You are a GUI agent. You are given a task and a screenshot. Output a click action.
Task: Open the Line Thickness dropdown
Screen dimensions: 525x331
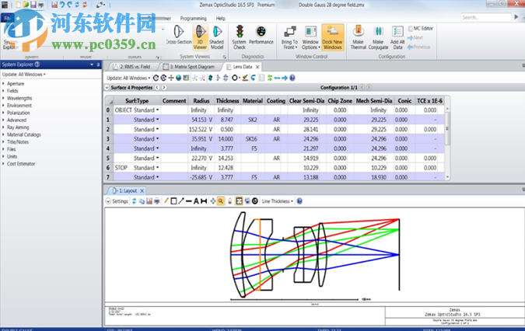(x=277, y=201)
